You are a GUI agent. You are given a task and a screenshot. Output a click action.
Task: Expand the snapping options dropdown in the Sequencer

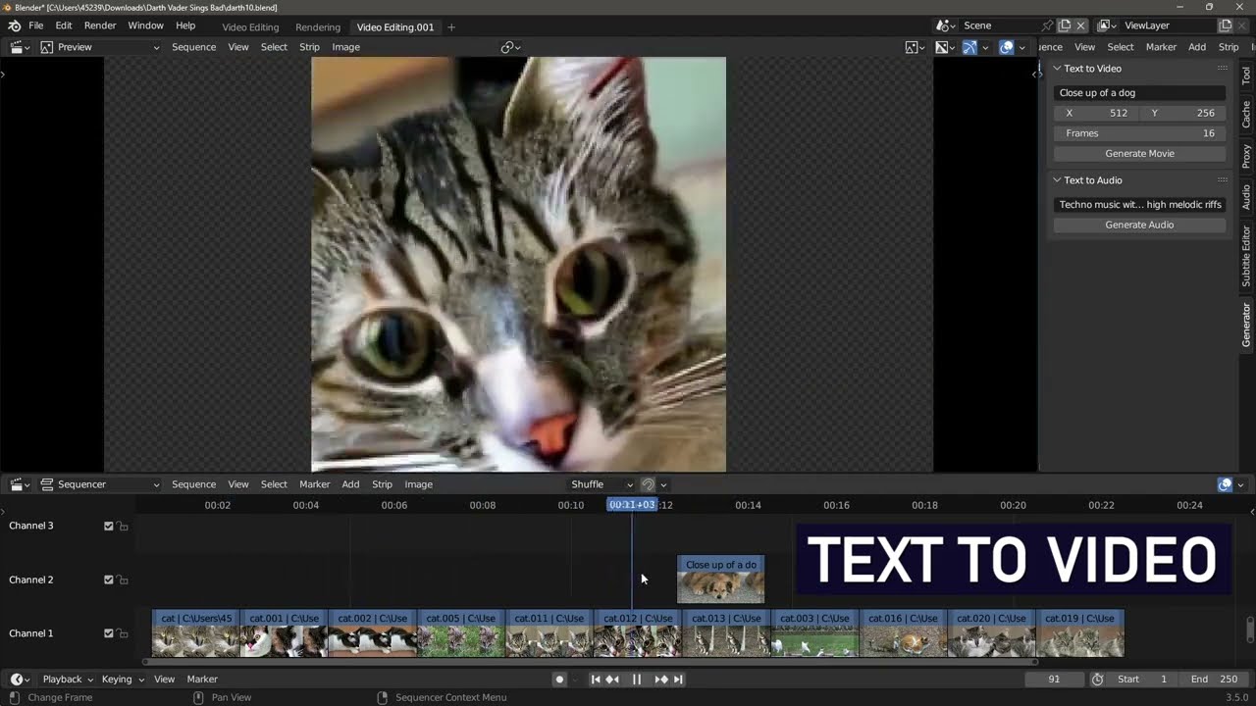pyautogui.click(x=663, y=483)
